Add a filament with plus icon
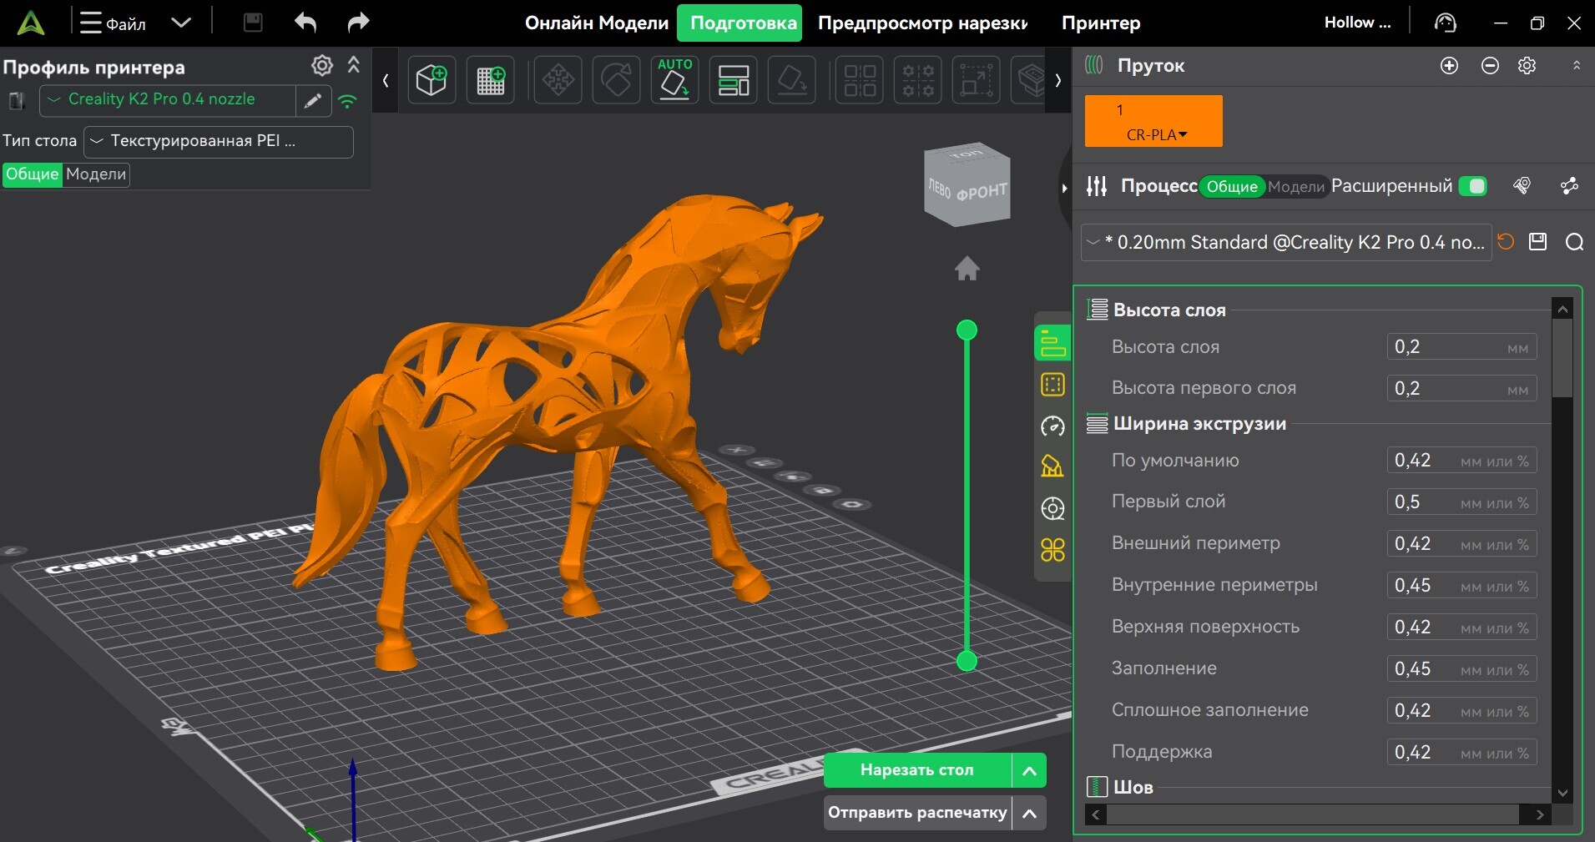1595x842 pixels. 1449,66
